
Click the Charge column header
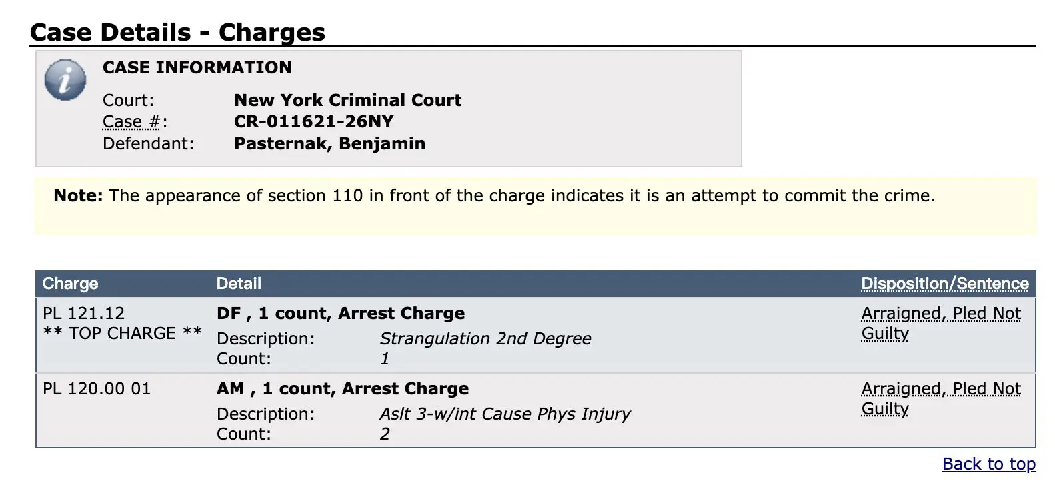point(70,284)
